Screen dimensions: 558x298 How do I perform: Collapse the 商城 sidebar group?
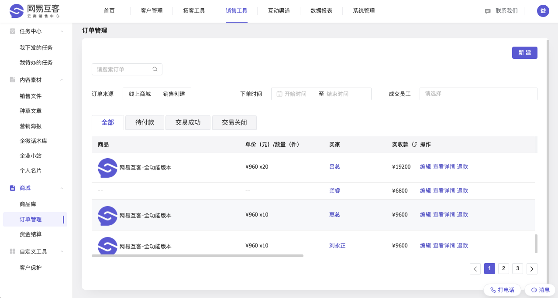[62, 188]
